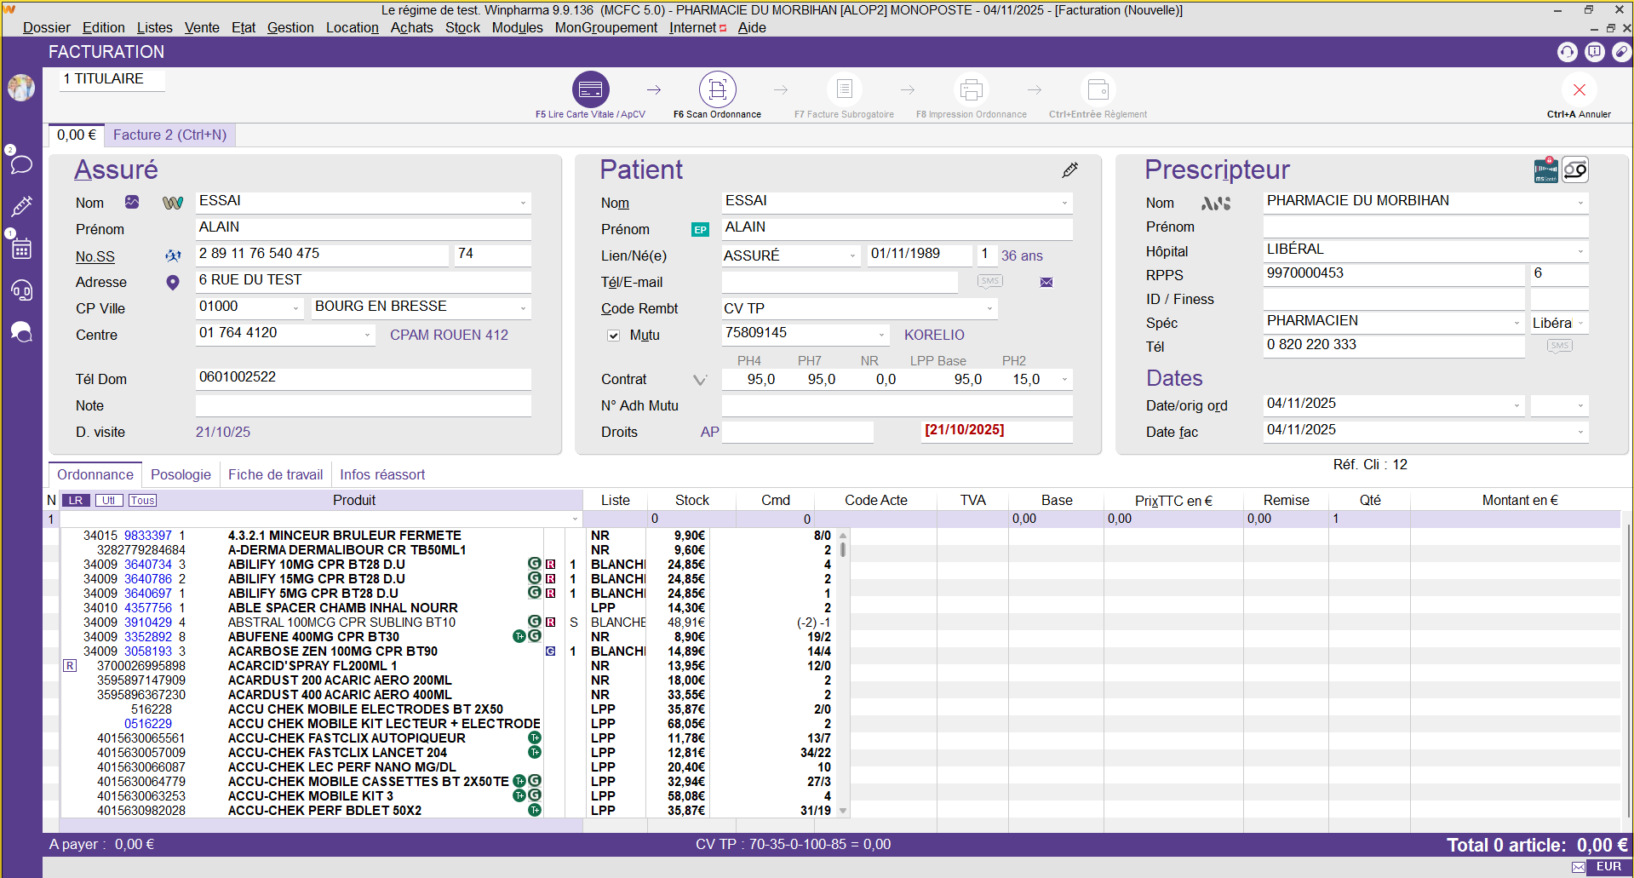Screen dimensions: 1634x878
Task: Toggle the Mutu checkbox
Action: point(613,336)
